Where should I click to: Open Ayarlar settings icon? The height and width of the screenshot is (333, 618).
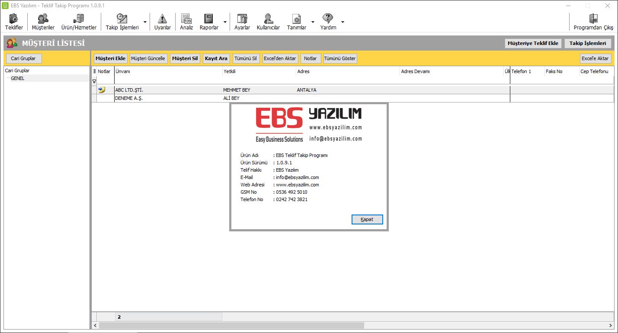click(242, 22)
